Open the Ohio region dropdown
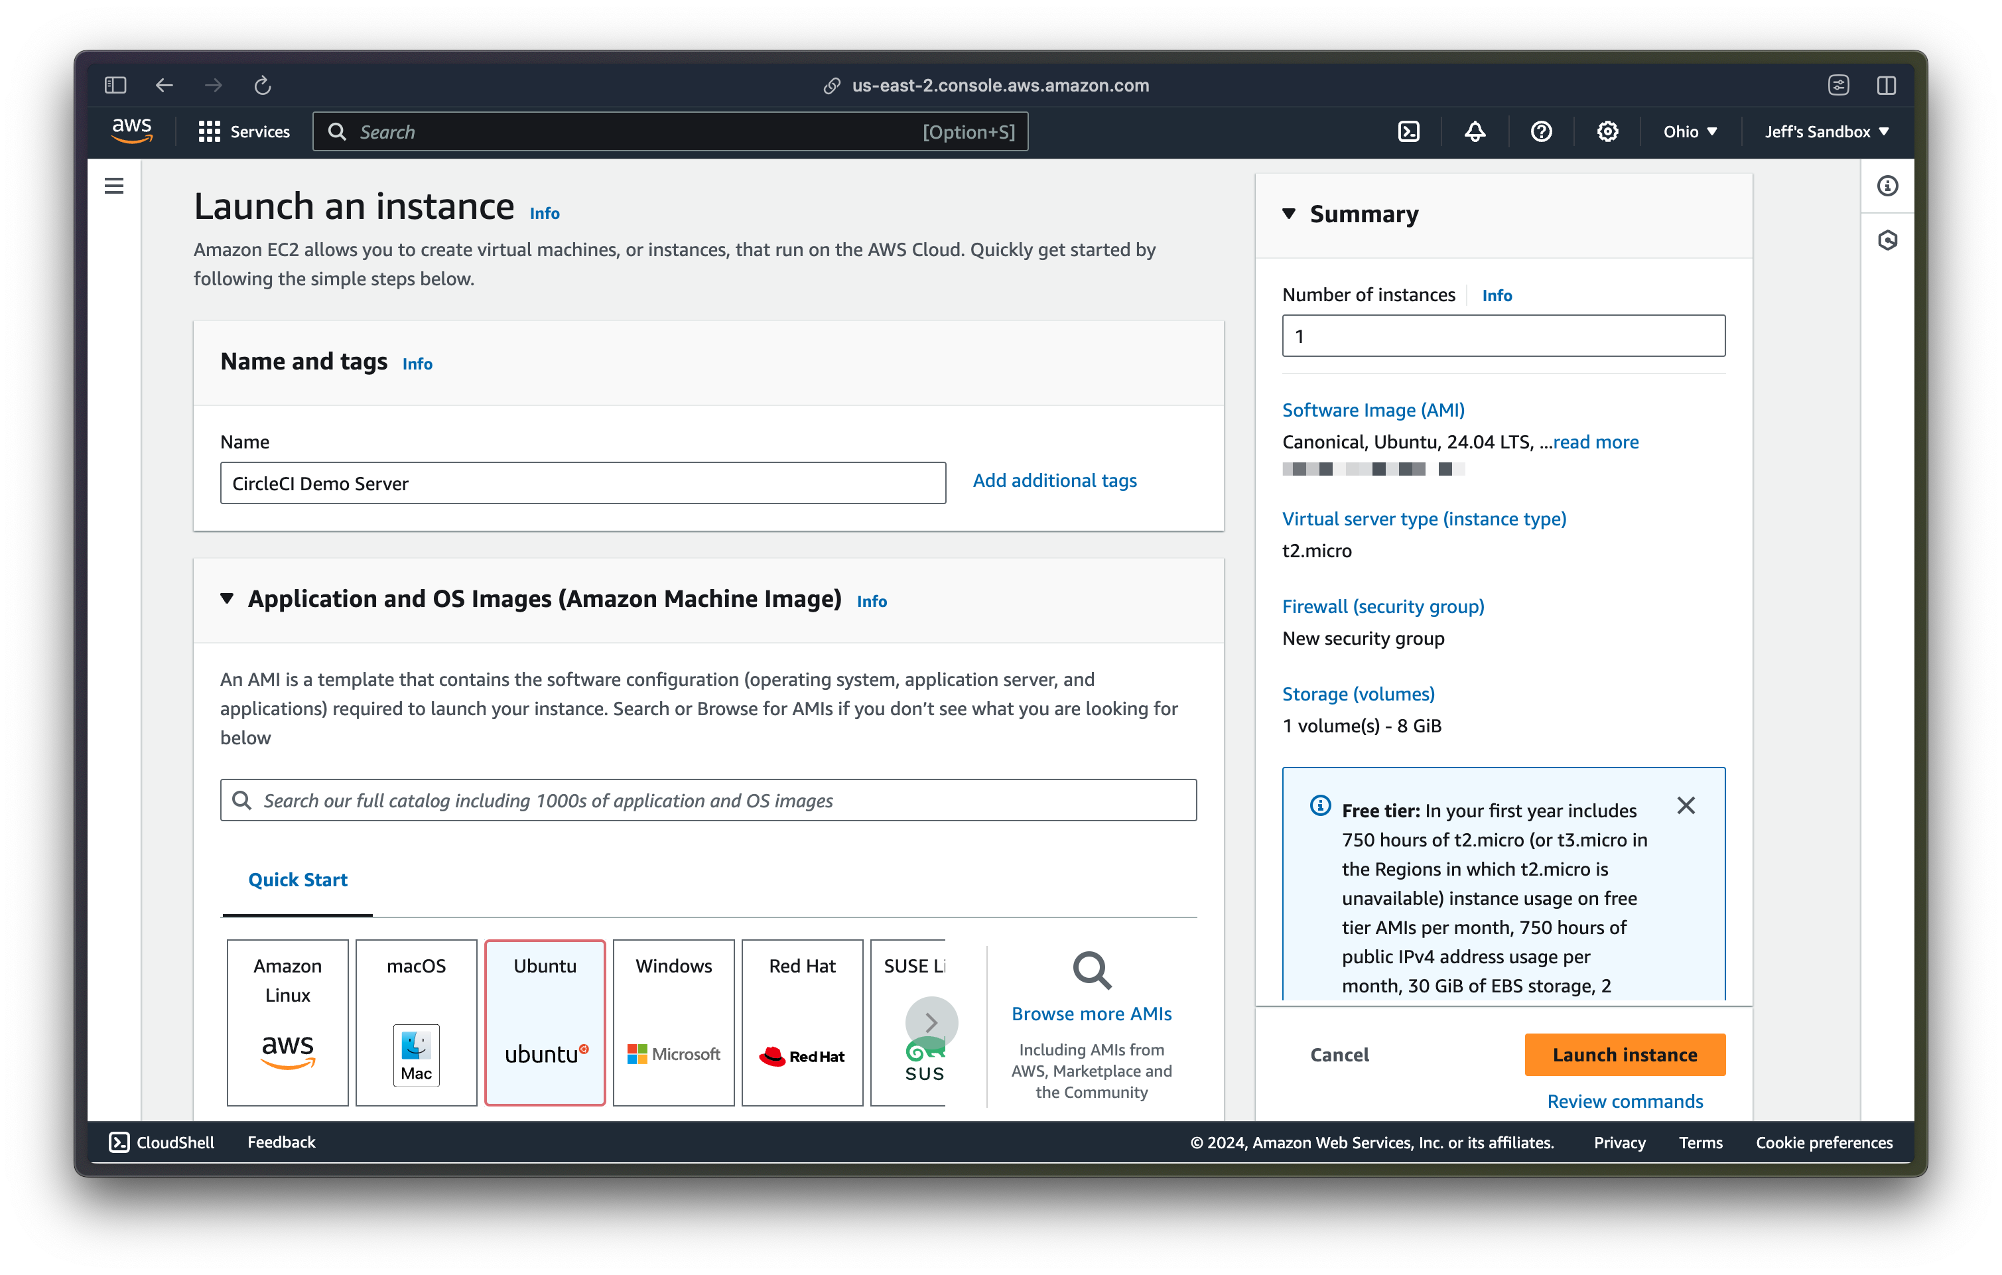Viewport: 2002px width, 1275px height. click(1688, 131)
